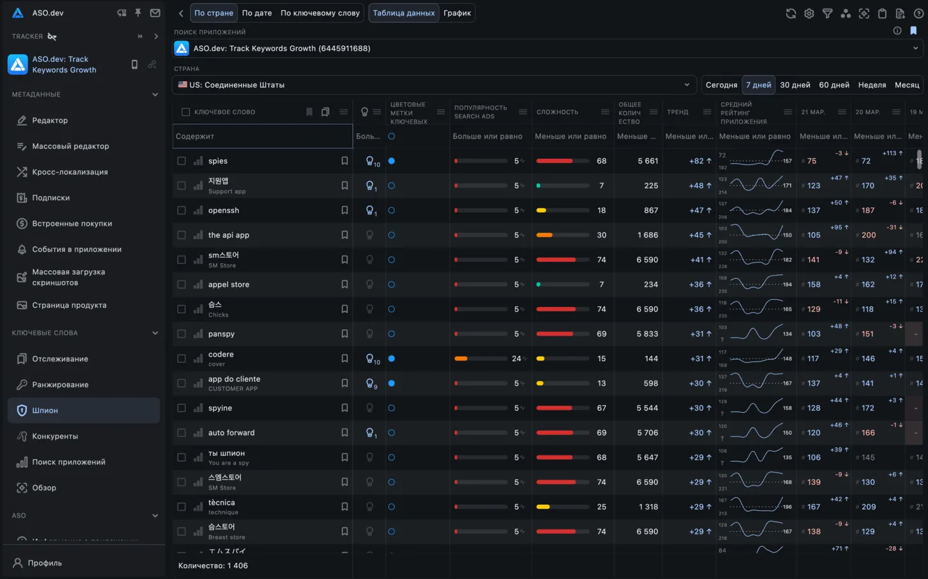The image size is (928, 579).
Task: Toggle the select-all 'Ключевое слово' header checkbox
Action: pyautogui.click(x=186, y=112)
